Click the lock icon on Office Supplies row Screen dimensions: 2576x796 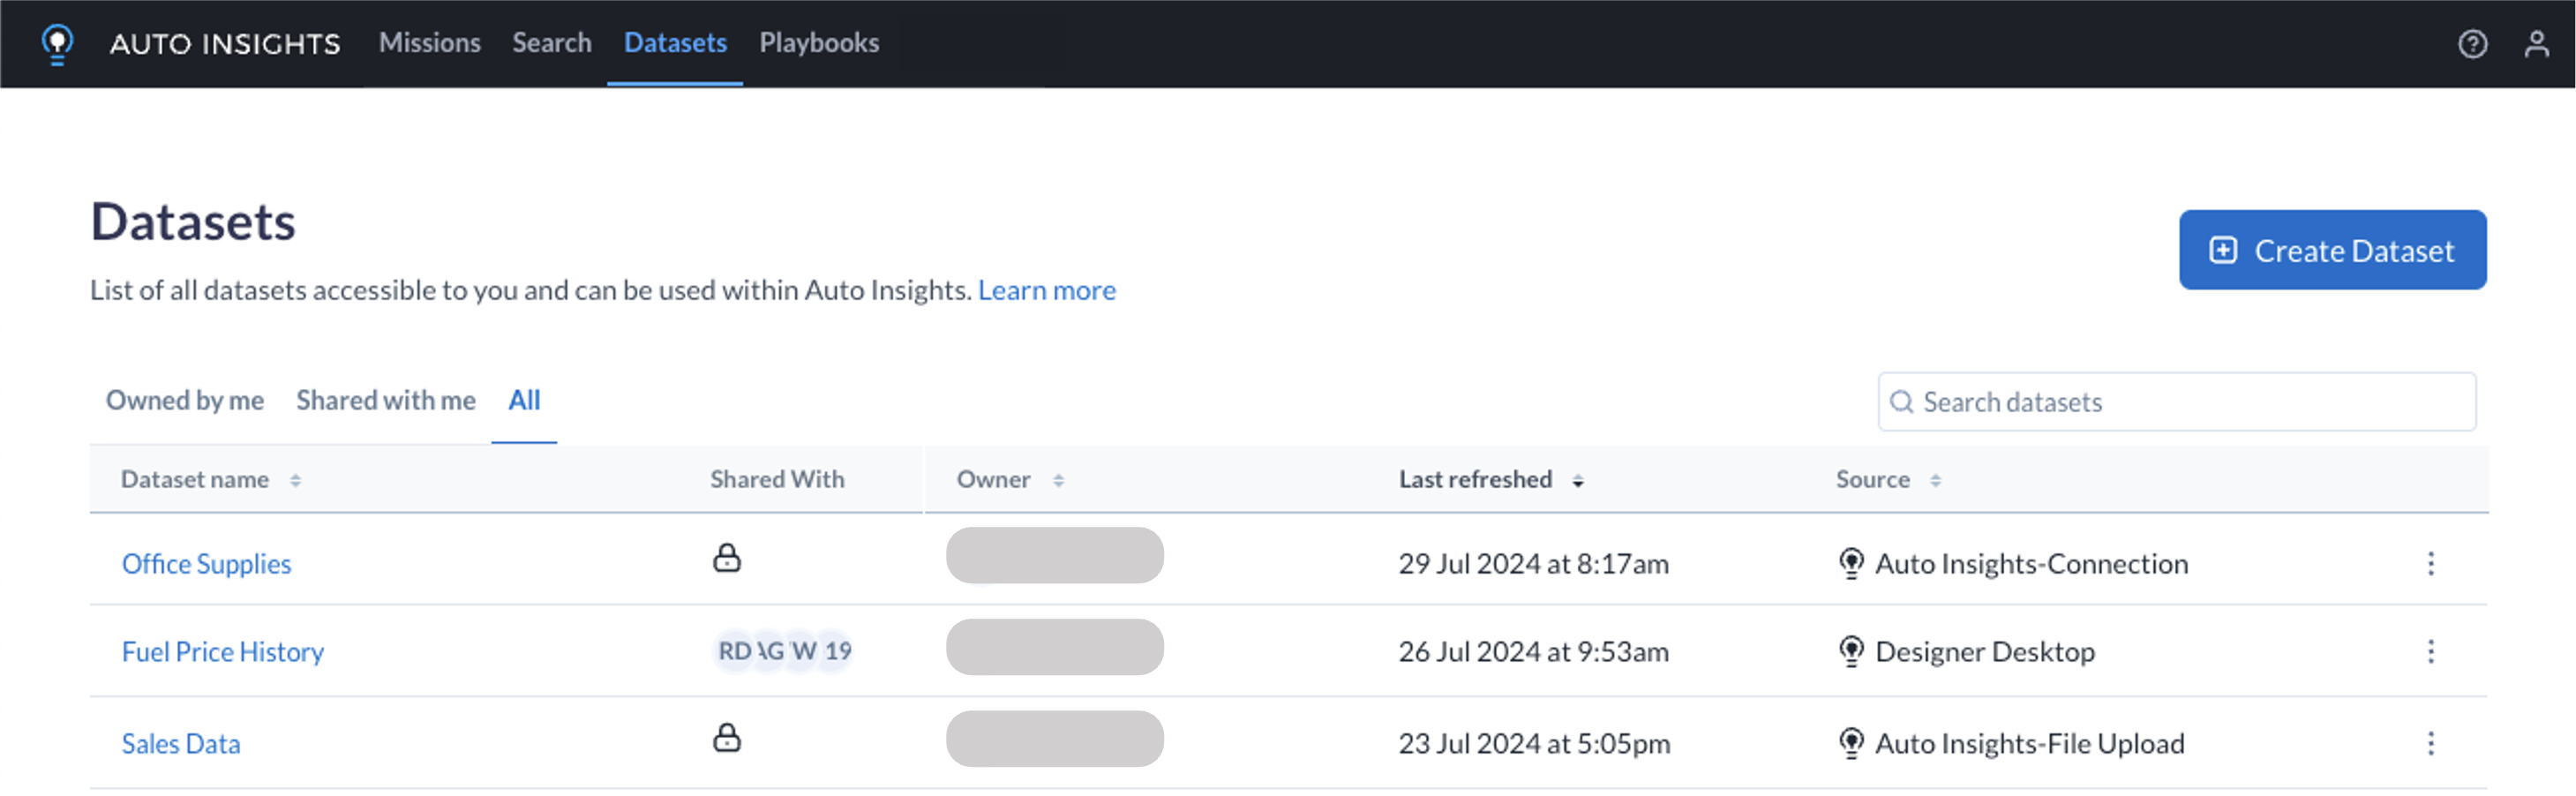(728, 558)
